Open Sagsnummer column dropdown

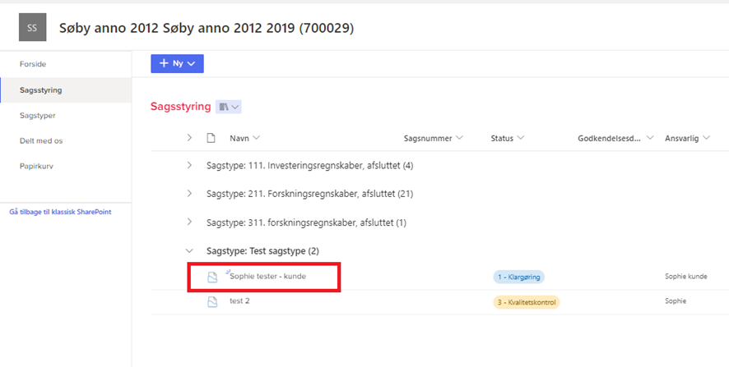(433, 138)
